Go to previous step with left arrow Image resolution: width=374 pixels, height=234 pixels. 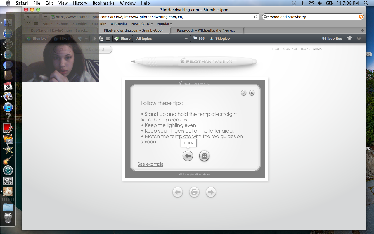(x=178, y=192)
